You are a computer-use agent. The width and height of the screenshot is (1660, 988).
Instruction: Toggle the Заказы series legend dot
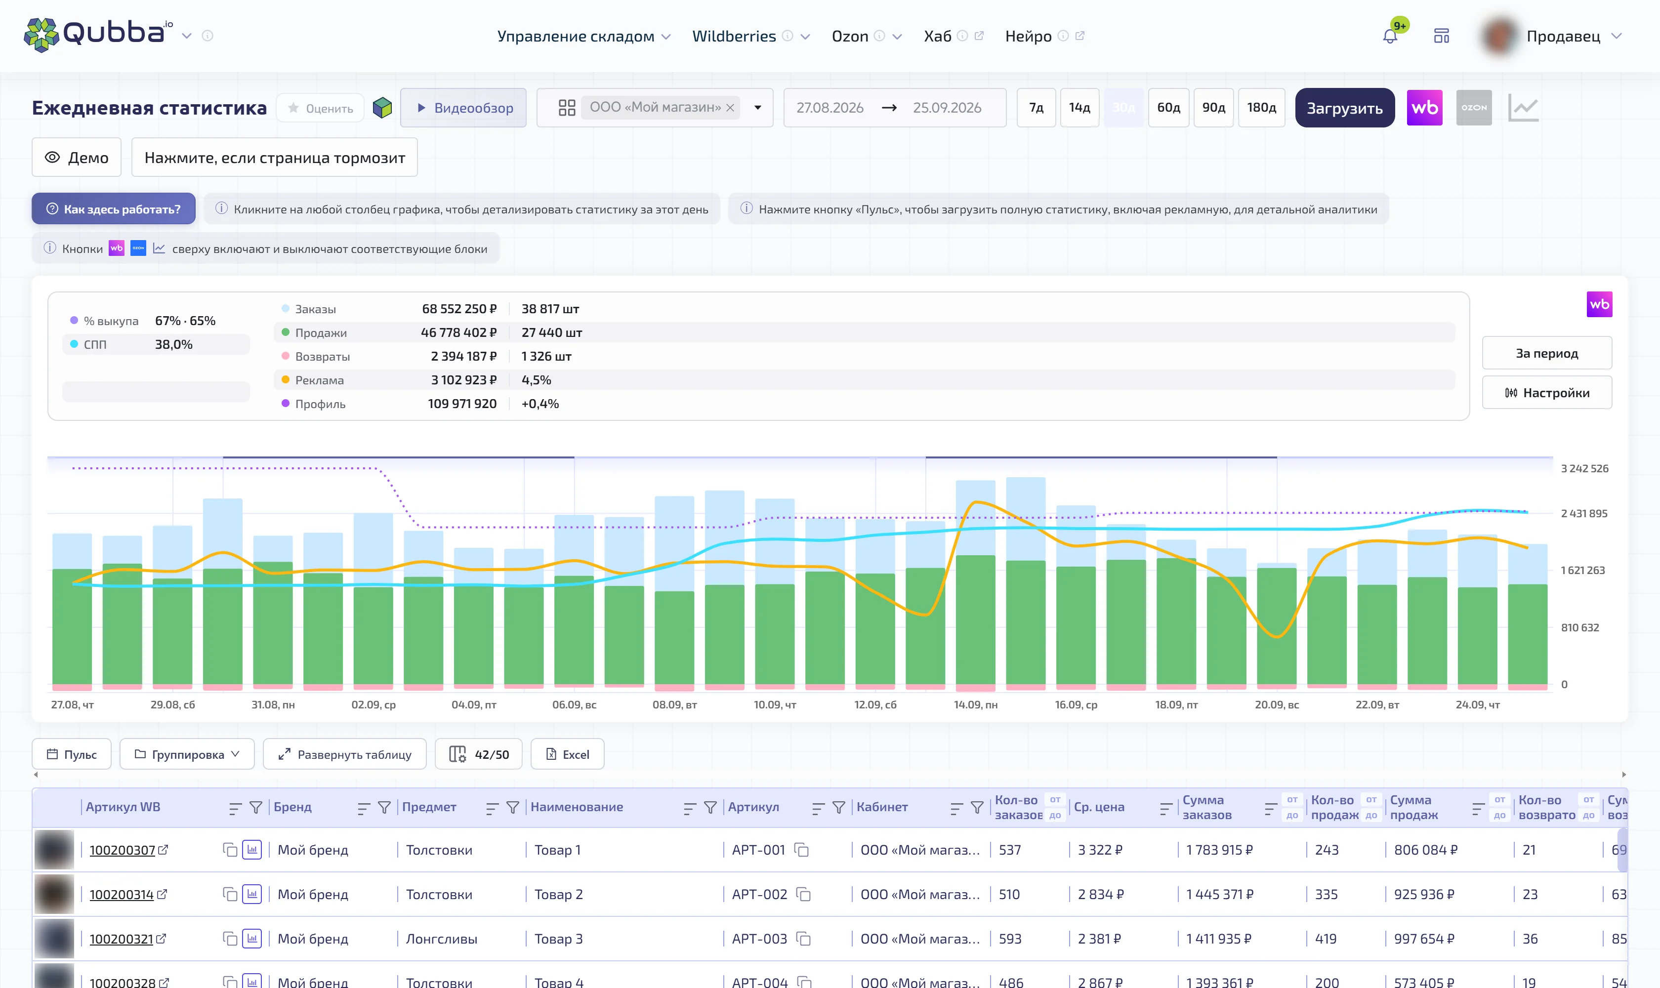285,308
